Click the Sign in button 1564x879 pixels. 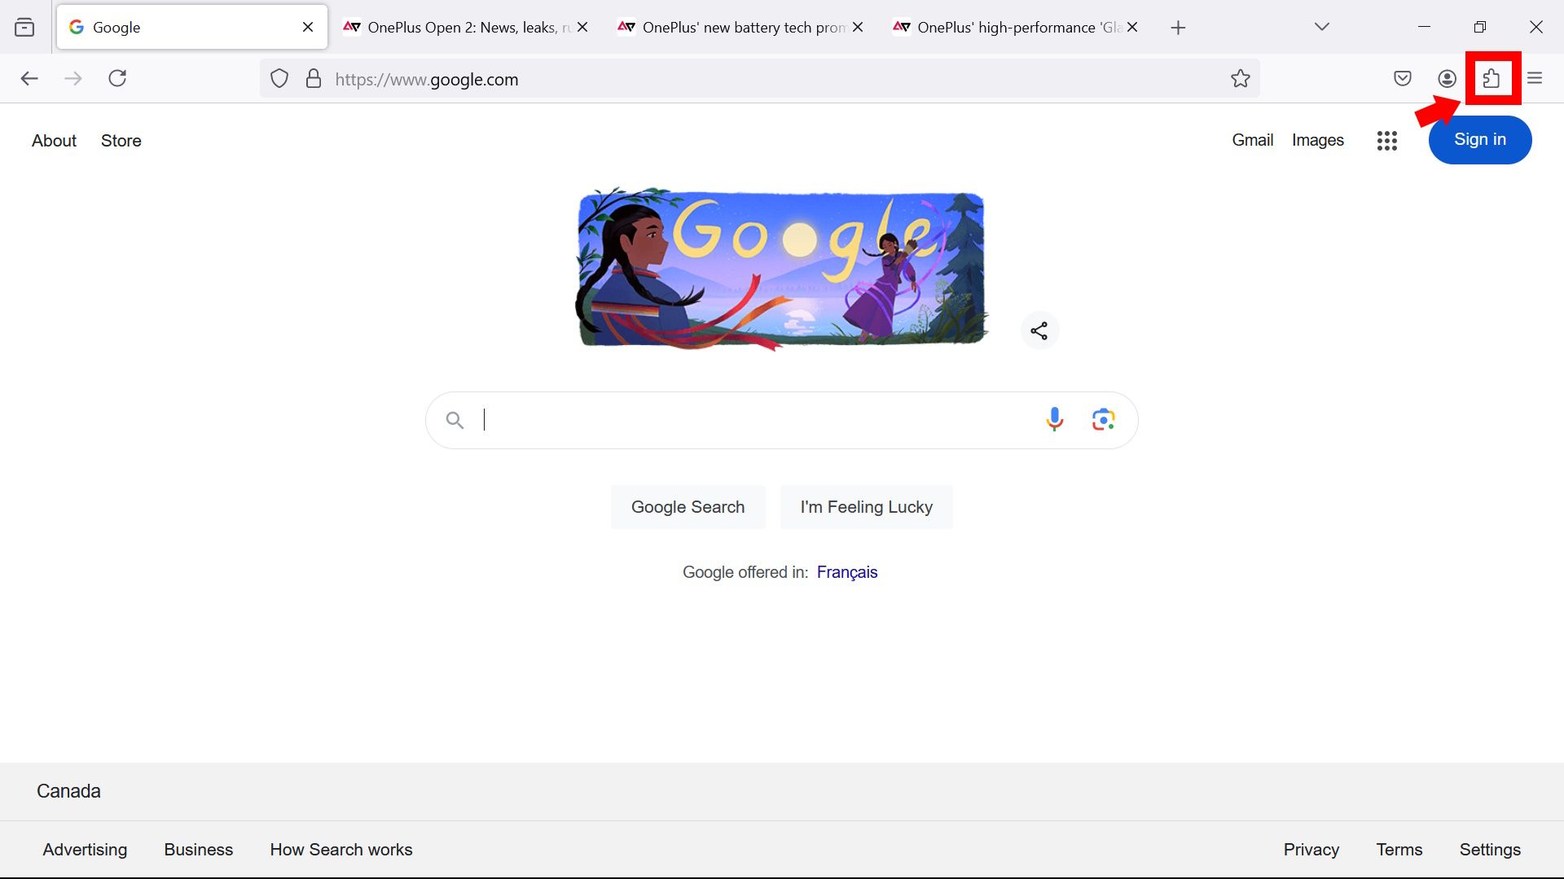tap(1479, 140)
